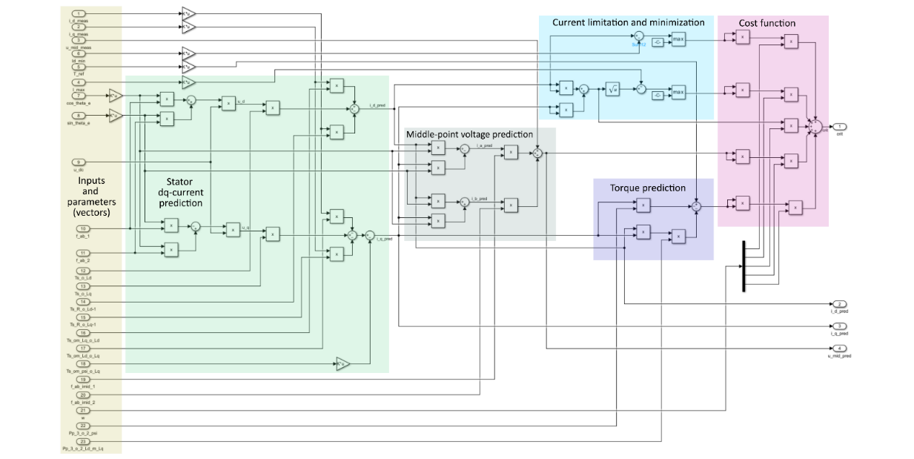Click the sin_theta_e input port
914x459 pixels.
click(x=80, y=116)
